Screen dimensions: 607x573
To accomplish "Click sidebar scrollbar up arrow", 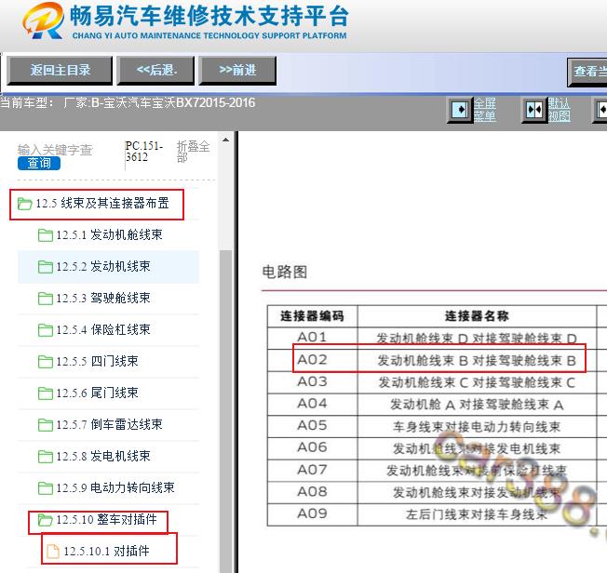I will [225, 140].
